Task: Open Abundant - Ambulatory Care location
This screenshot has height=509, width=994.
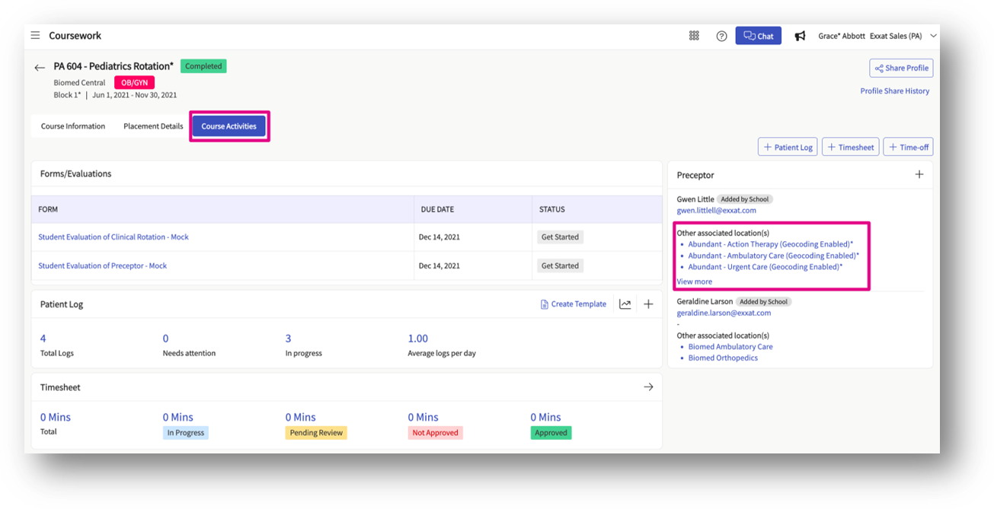Action: pyautogui.click(x=774, y=256)
